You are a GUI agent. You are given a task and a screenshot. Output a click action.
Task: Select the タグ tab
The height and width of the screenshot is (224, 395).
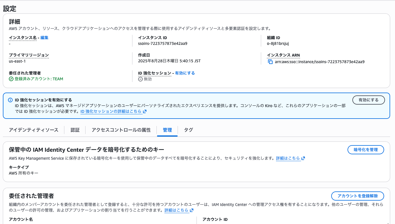[188, 130]
